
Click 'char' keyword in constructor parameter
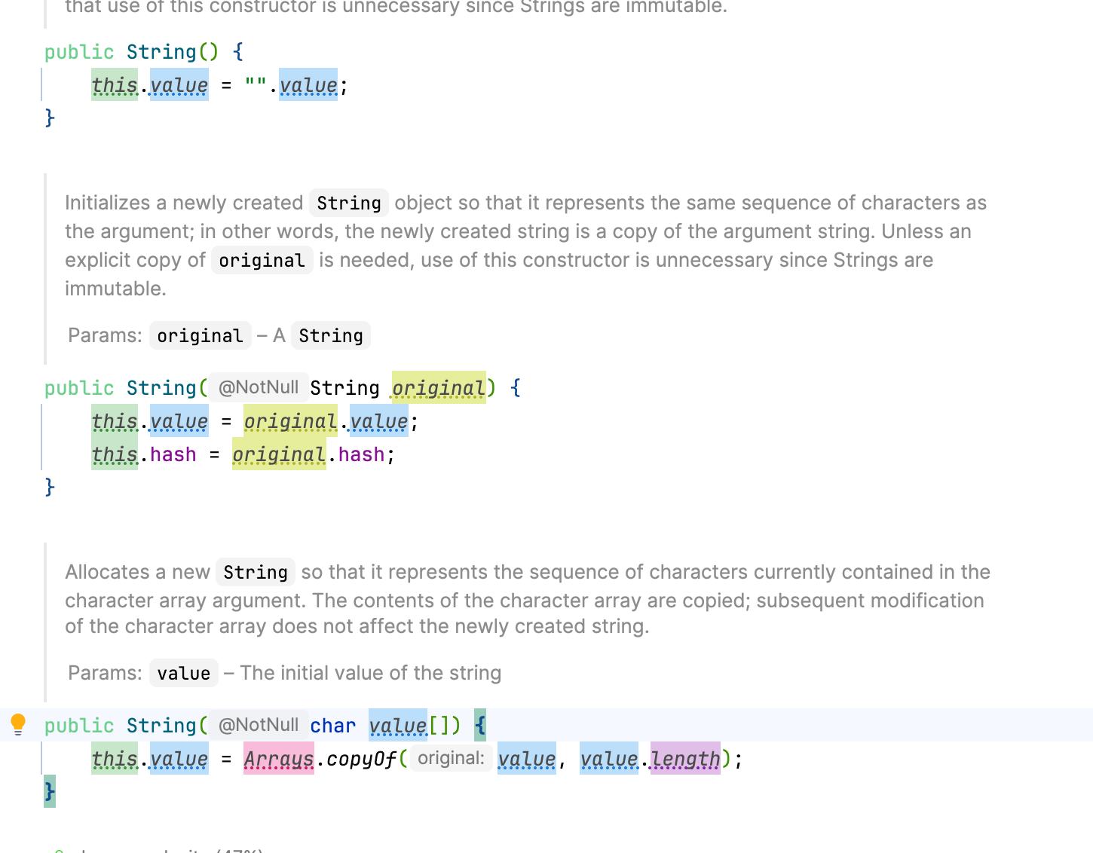(x=333, y=726)
